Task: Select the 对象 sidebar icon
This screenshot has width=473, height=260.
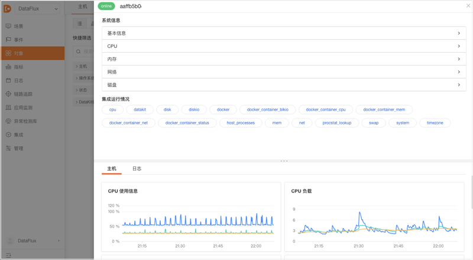Action: tap(8, 53)
